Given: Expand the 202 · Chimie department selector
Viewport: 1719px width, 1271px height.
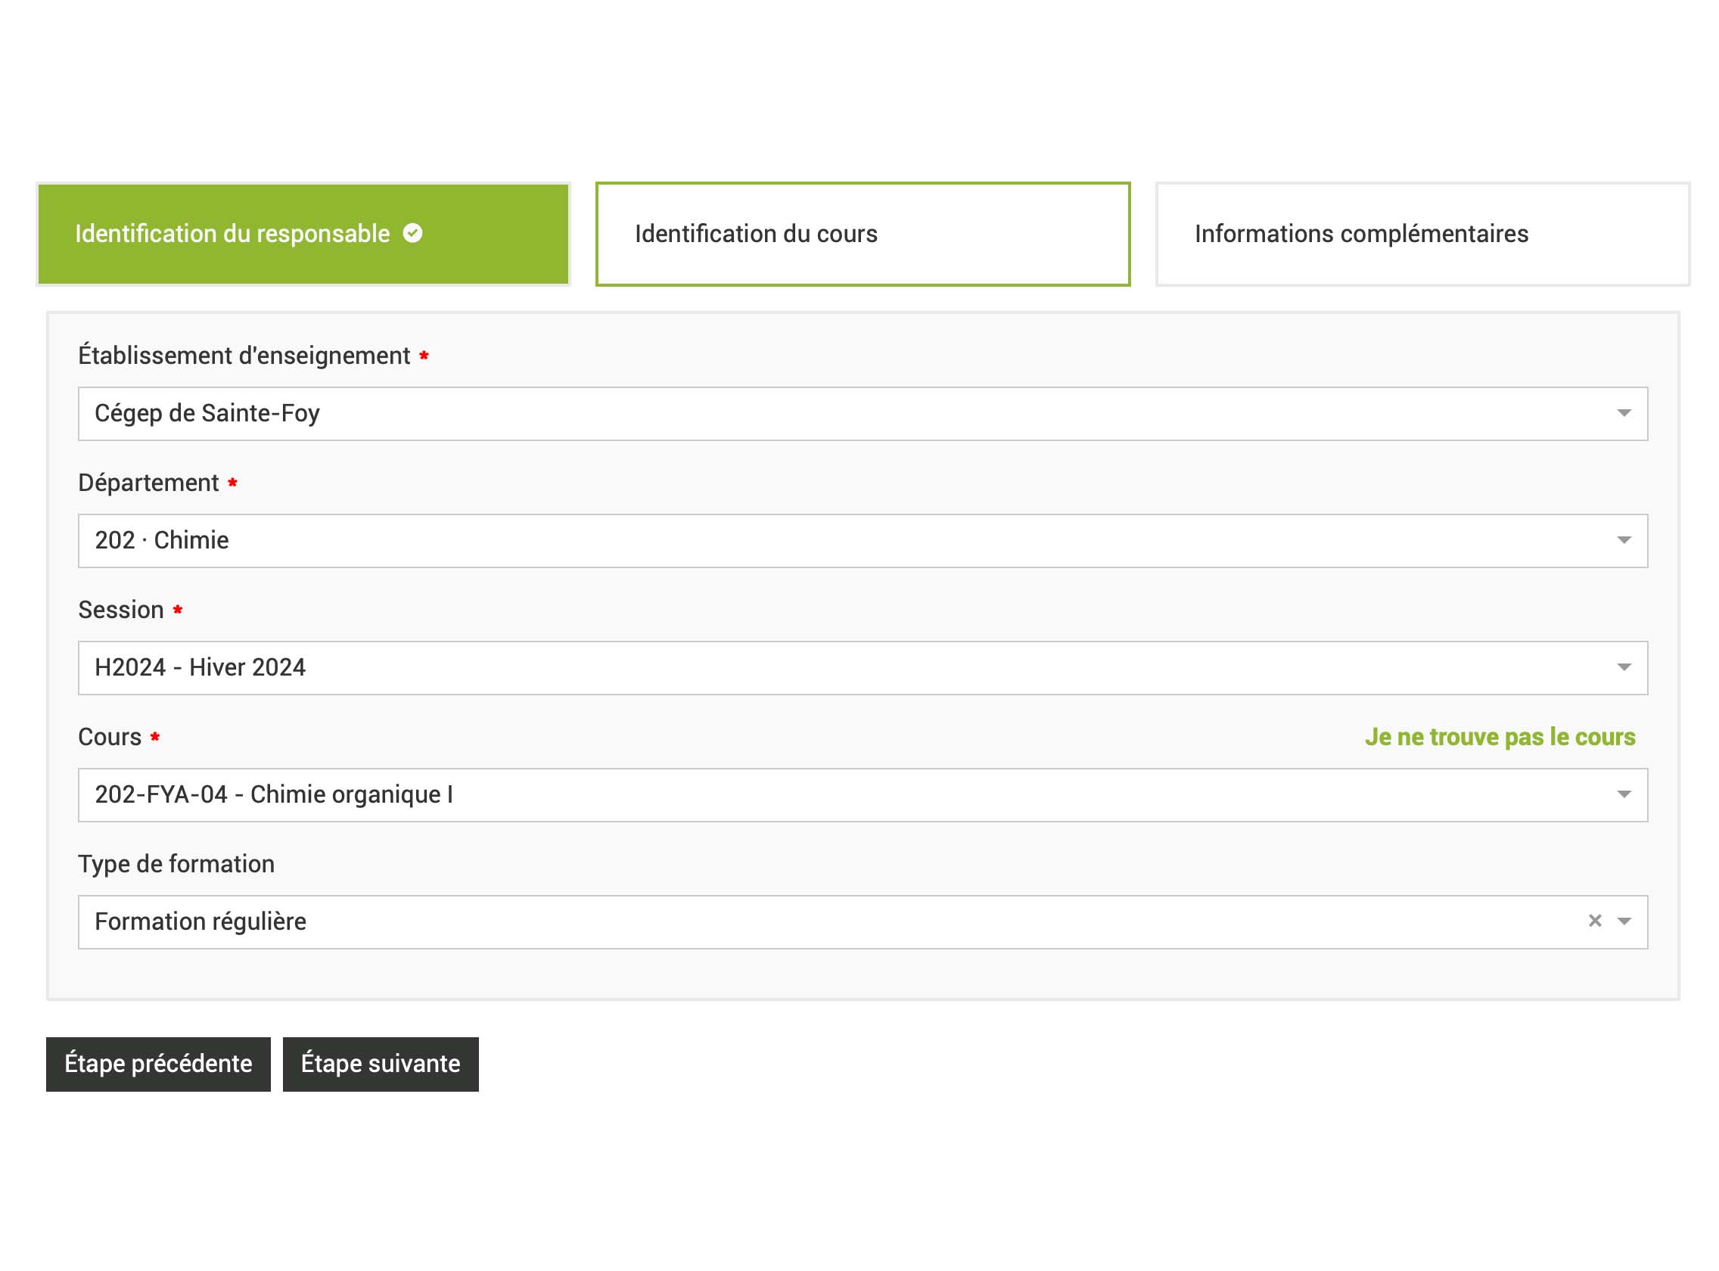Looking at the screenshot, I should tap(847, 540).
